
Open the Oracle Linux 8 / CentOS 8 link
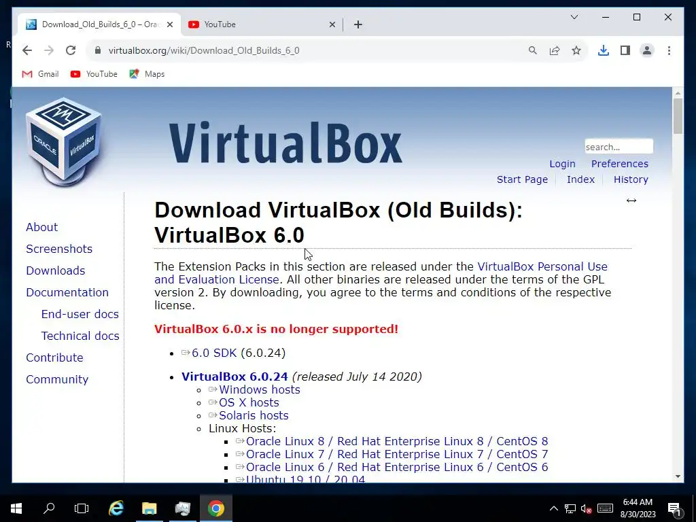397,441
